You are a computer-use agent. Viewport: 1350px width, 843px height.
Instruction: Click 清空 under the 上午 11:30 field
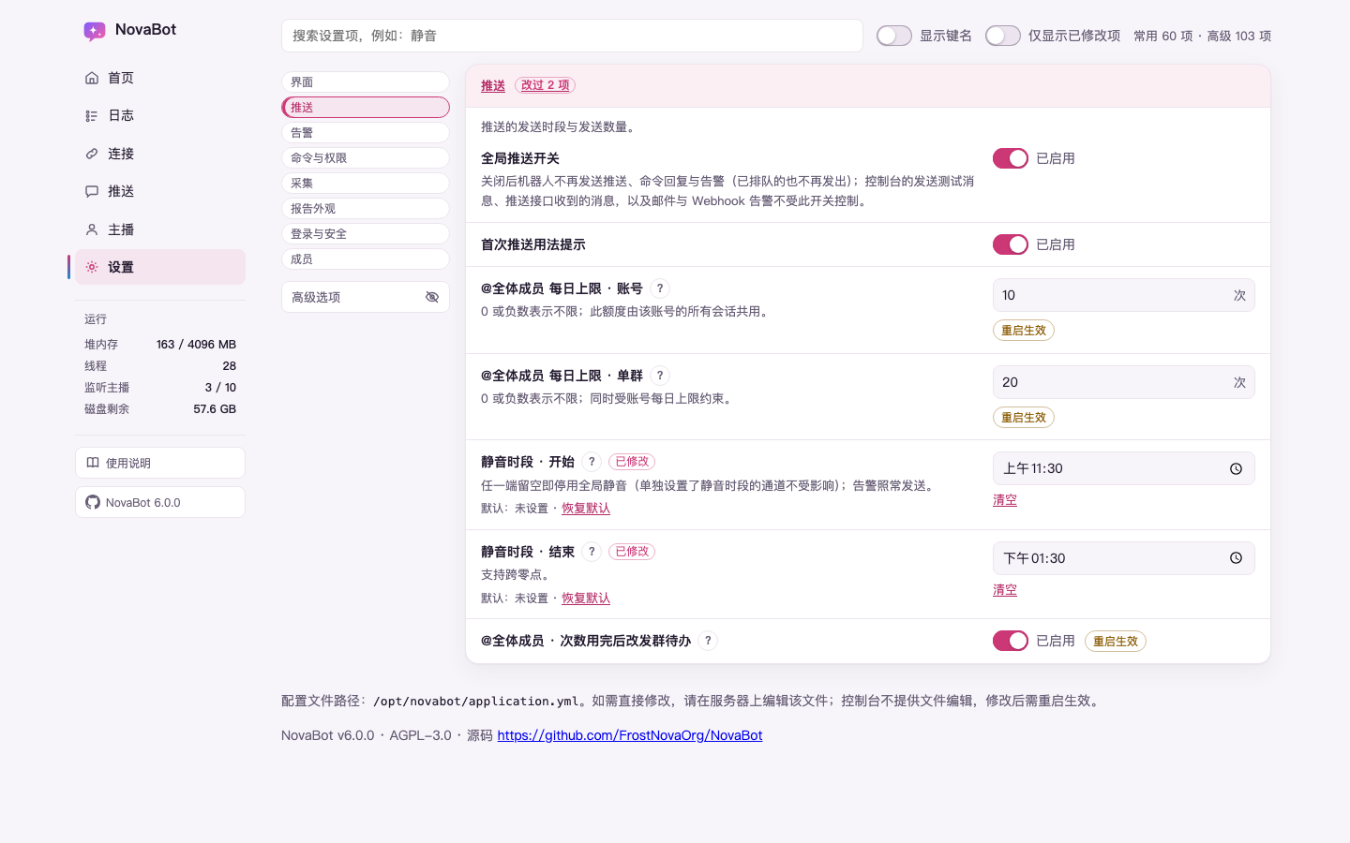(1005, 500)
